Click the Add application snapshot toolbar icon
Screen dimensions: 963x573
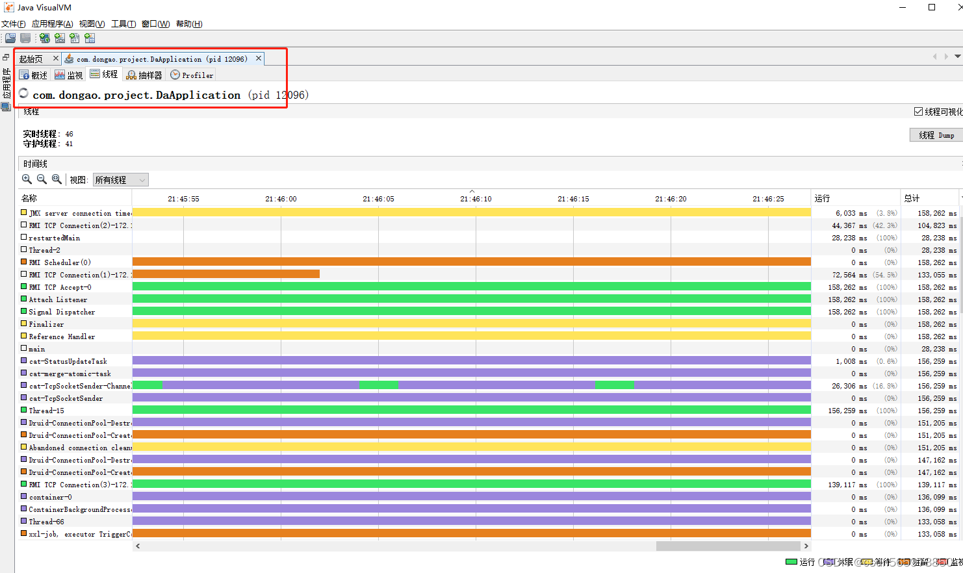(90, 38)
